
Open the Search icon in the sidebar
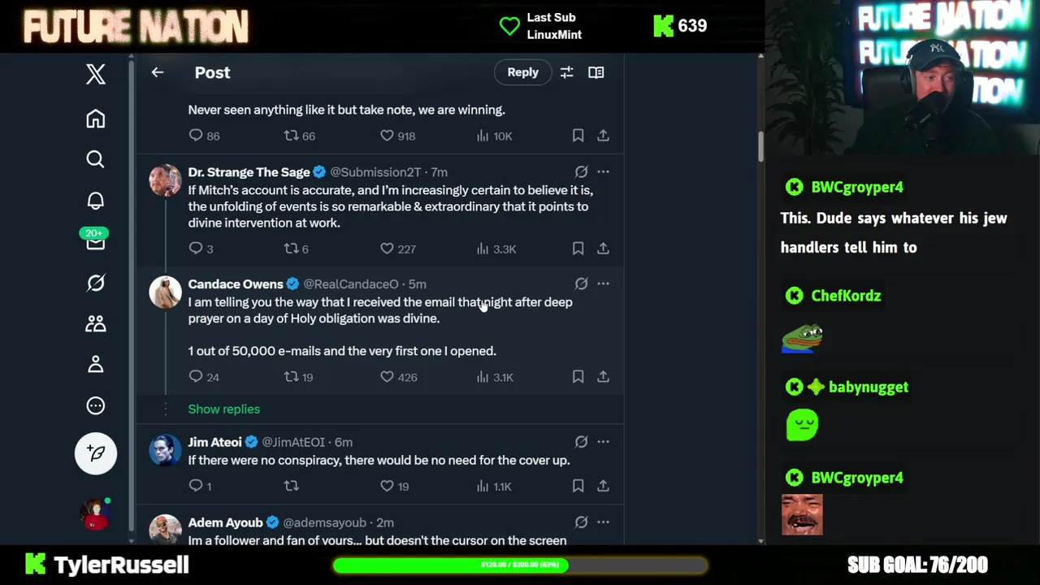tap(96, 159)
